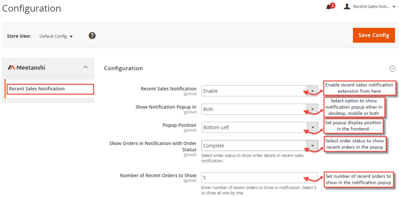This screenshot has width=399, height=197.
Task: Click the Configuration section heading
Action: [123, 68]
